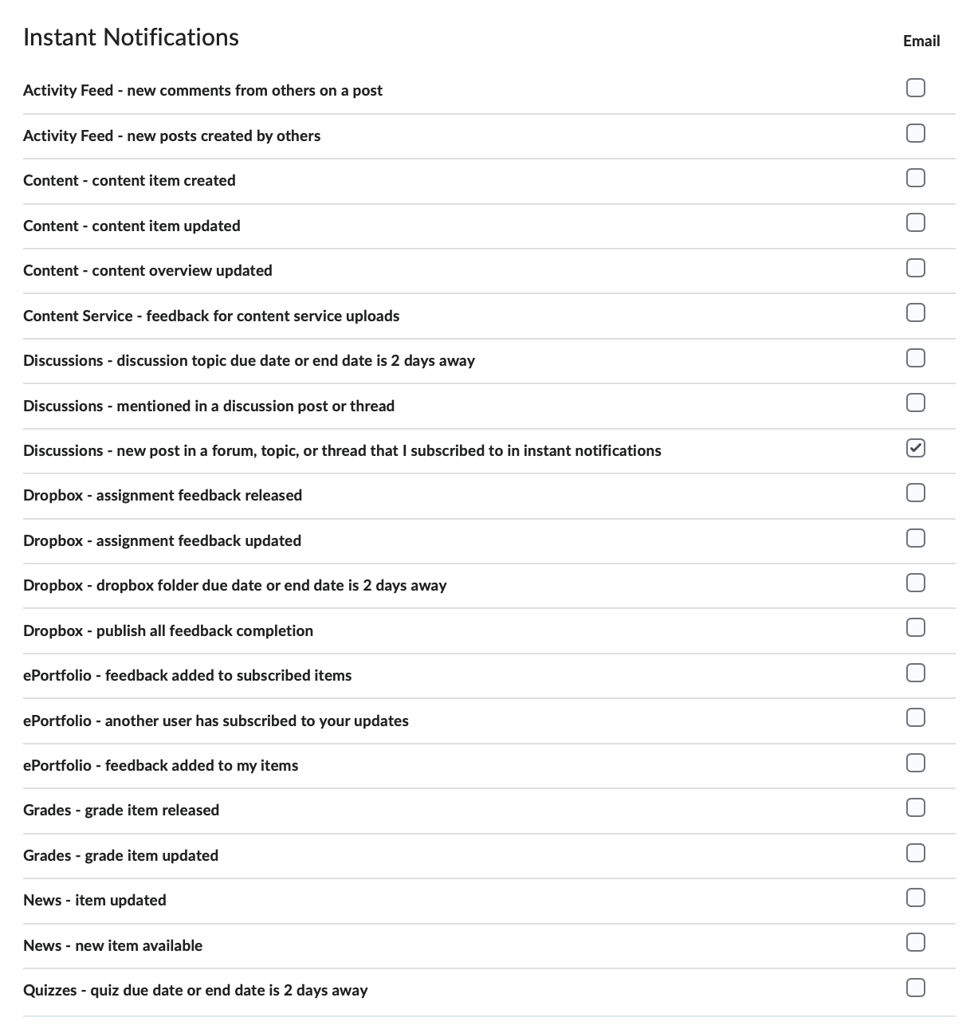Check the Activity Feed new posts checkbox
974x1025 pixels.
click(x=915, y=133)
